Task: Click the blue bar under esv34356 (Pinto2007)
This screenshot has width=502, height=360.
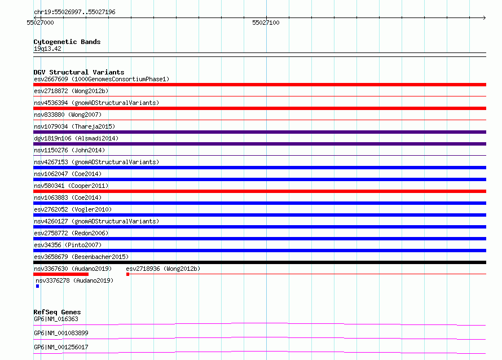Action: (259, 251)
